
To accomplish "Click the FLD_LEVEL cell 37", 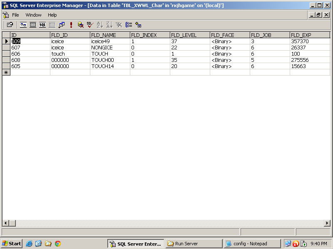I will tap(190, 41).
